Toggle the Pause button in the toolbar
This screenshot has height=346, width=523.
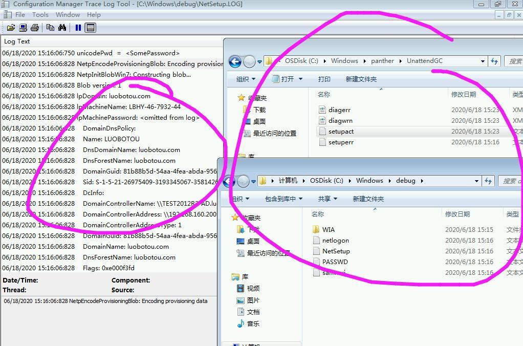pos(78,28)
